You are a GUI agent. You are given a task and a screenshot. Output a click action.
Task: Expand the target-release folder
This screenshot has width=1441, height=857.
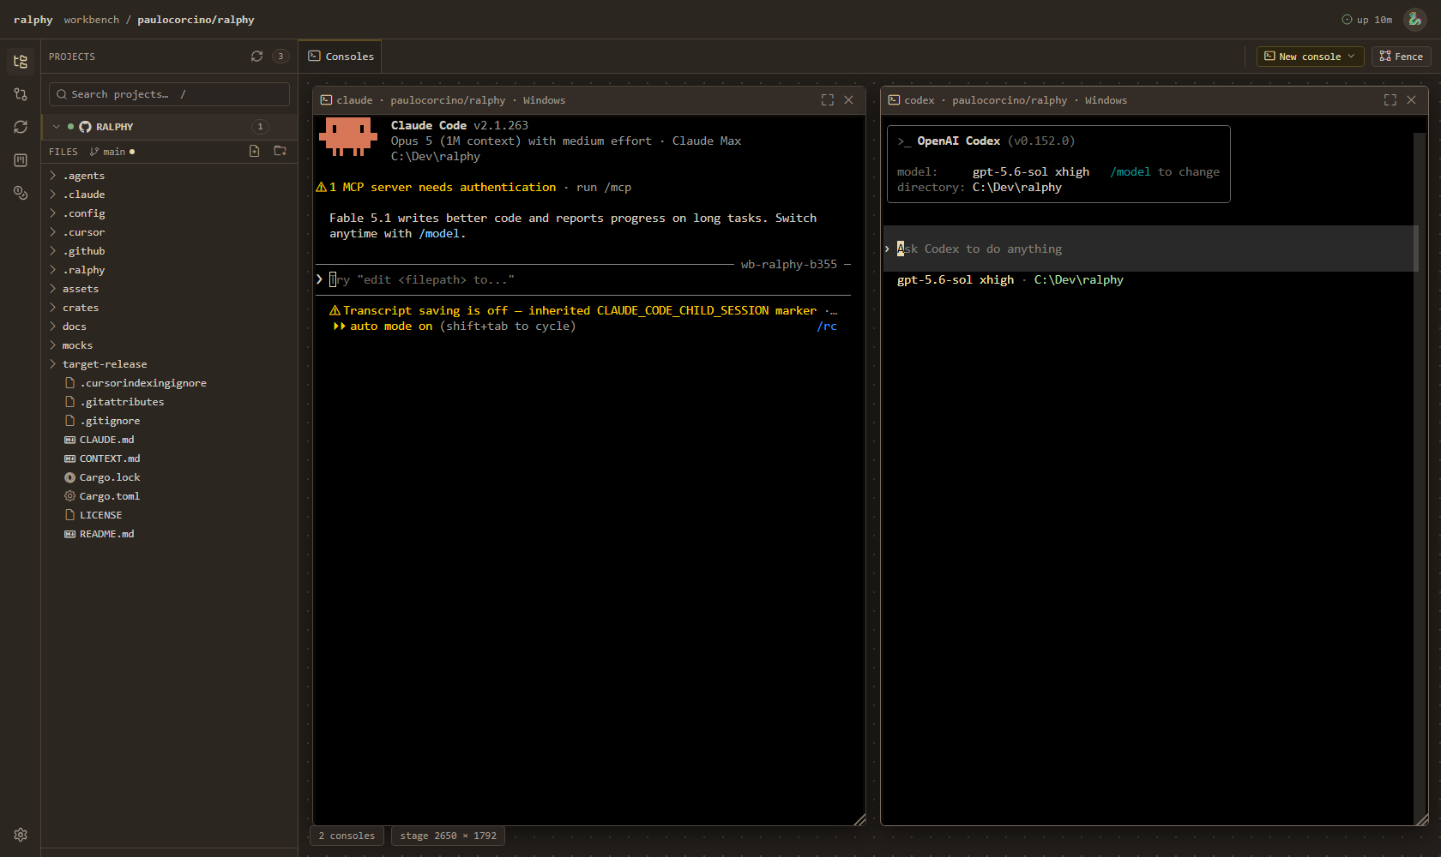[x=53, y=364]
